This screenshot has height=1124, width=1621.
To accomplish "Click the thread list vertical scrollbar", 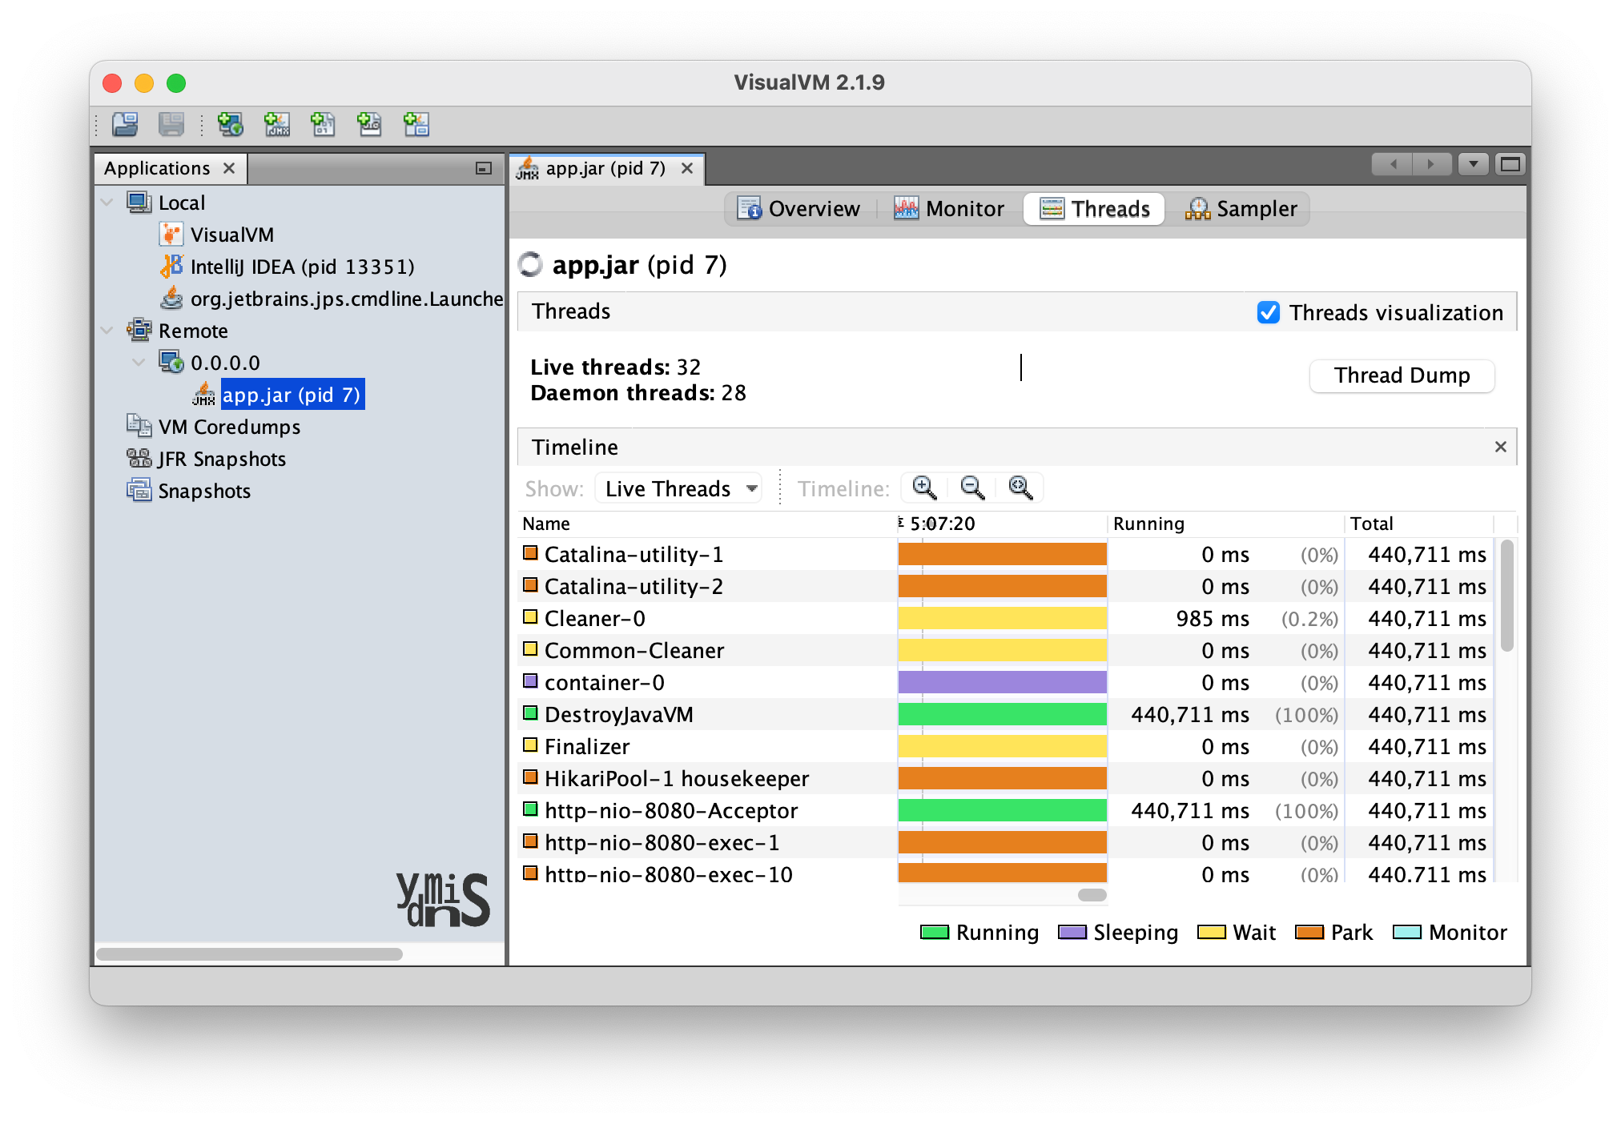I will 1506,596.
